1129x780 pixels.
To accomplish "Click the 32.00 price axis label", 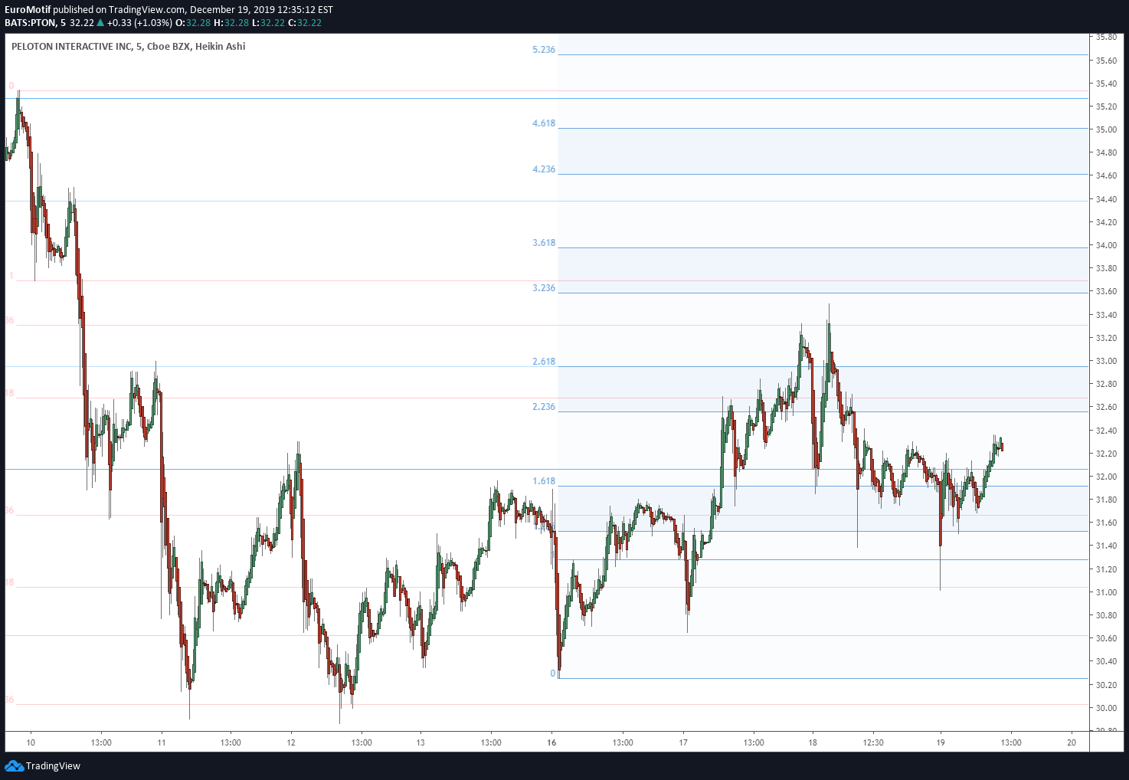I will (x=1106, y=477).
